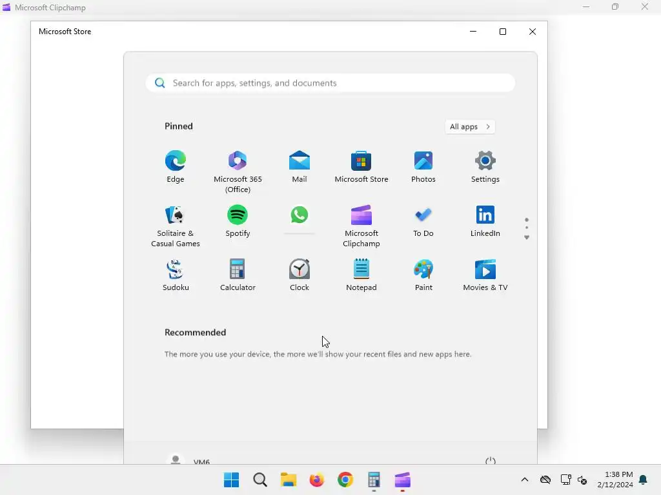Open network status tray icon

[565, 480]
